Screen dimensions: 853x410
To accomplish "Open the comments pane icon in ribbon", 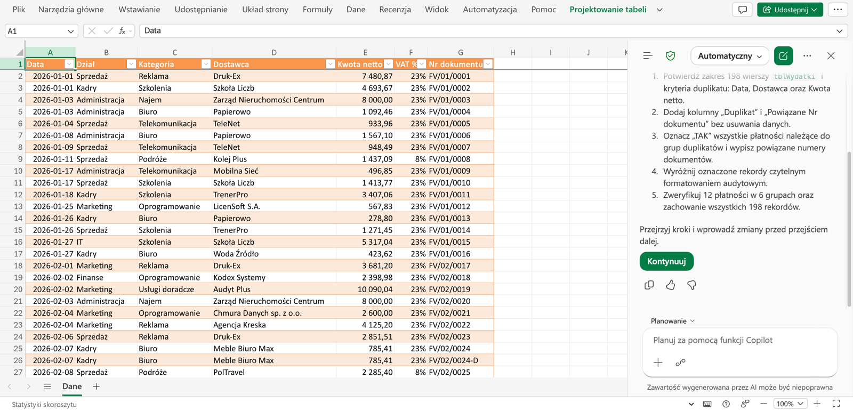I will click(742, 10).
